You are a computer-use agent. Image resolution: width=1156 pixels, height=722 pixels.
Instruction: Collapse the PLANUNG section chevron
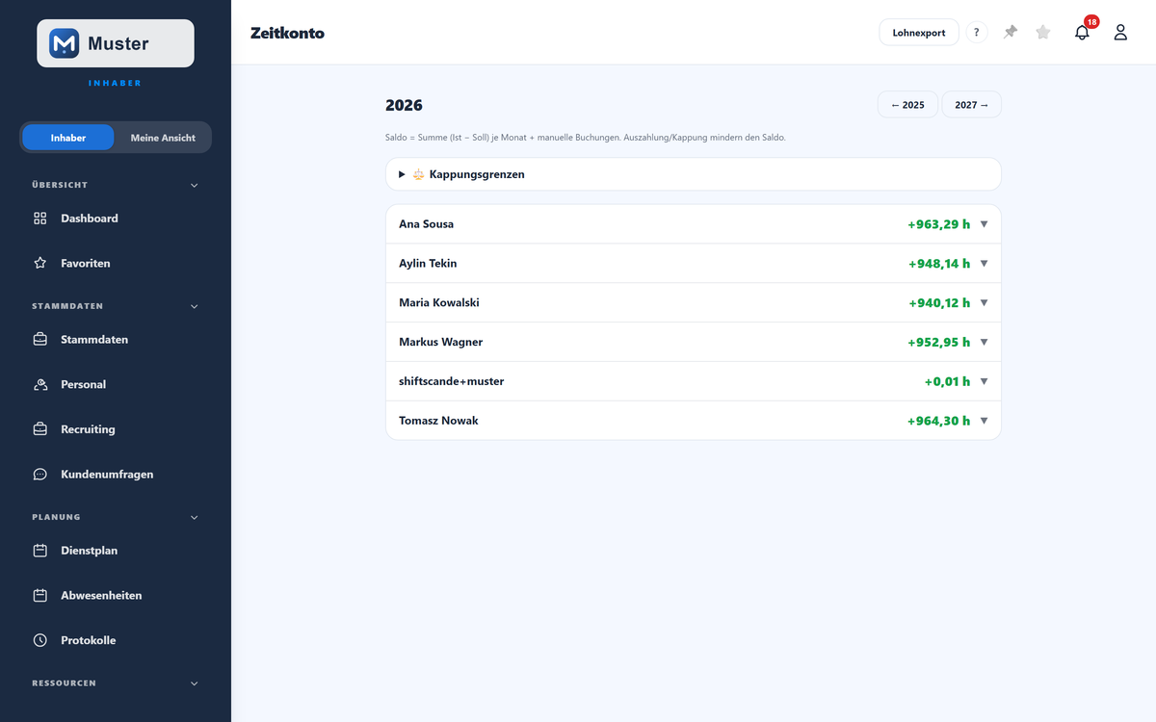[x=194, y=517]
